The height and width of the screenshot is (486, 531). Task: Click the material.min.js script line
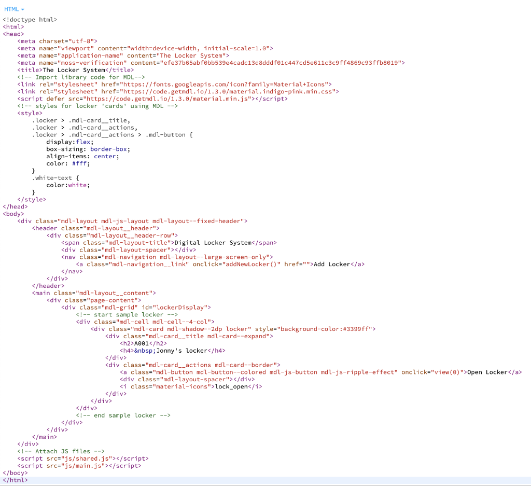(x=152, y=99)
